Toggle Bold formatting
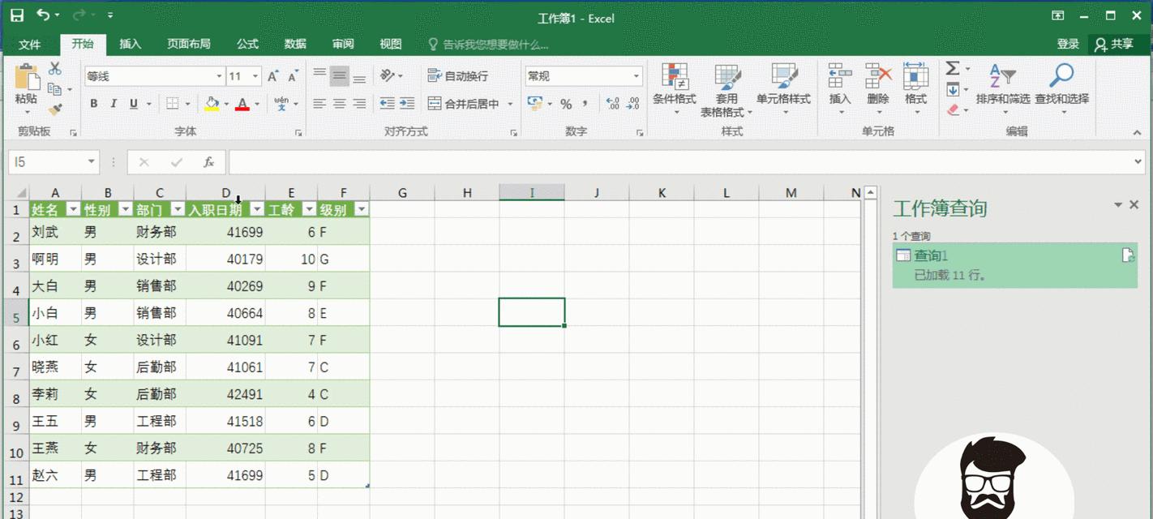 [x=94, y=104]
